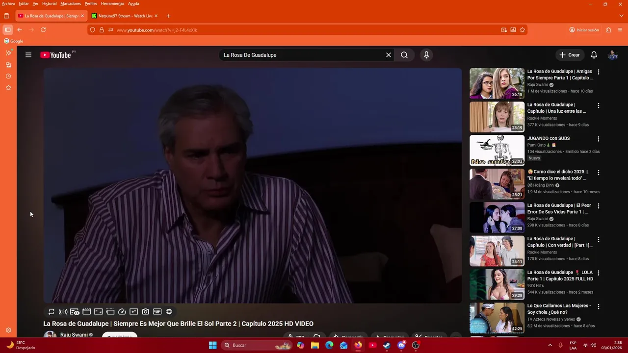
Task: Open the Firefox application hamburger menu
Action: [x=620, y=30]
